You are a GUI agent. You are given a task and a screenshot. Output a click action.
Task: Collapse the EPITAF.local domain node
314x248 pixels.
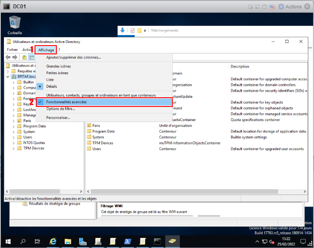(8, 76)
